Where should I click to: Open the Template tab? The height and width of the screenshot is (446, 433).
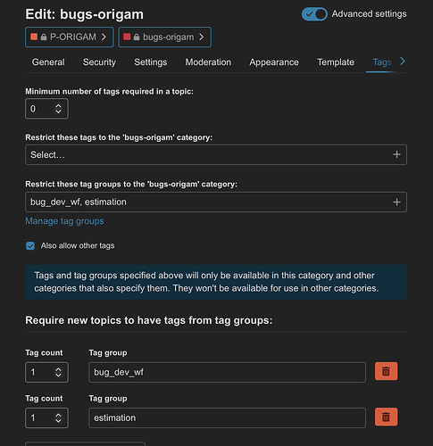click(336, 62)
